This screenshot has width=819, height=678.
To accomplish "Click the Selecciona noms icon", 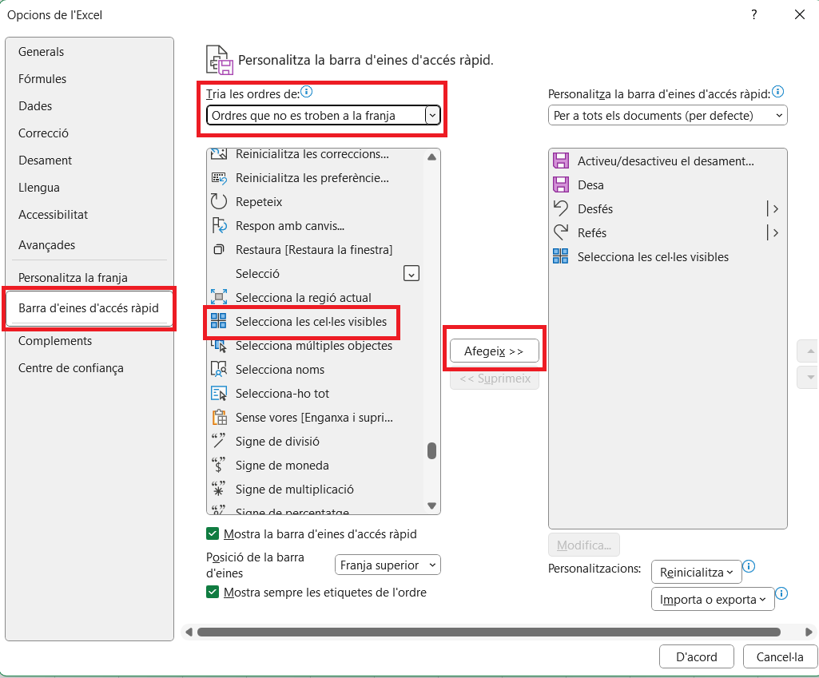I will [219, 369].
